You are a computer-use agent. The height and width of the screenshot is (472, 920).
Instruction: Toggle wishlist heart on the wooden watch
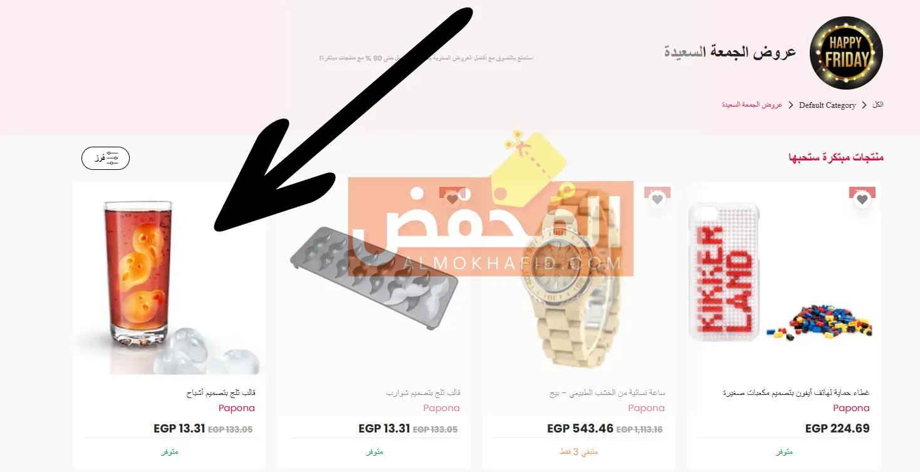[x=657, y=200]
